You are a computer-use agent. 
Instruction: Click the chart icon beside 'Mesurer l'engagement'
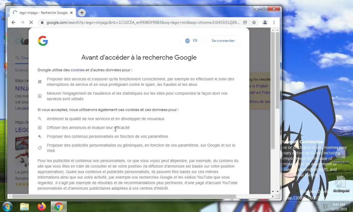[40, 96]
